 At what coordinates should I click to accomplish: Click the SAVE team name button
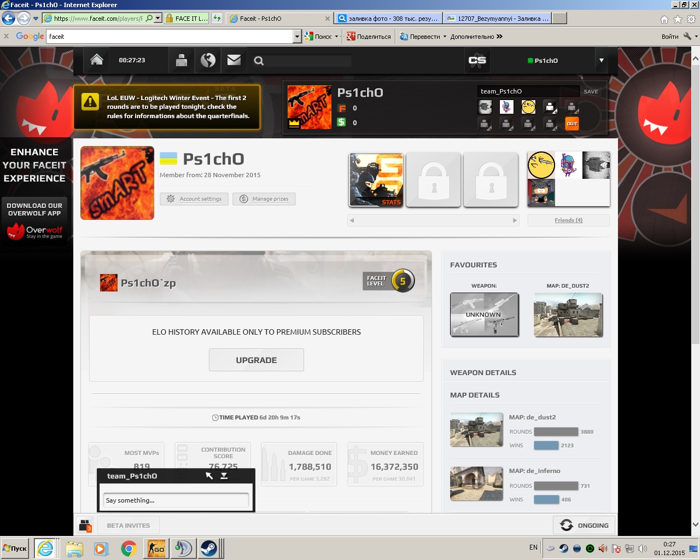(x=591, y=91)
